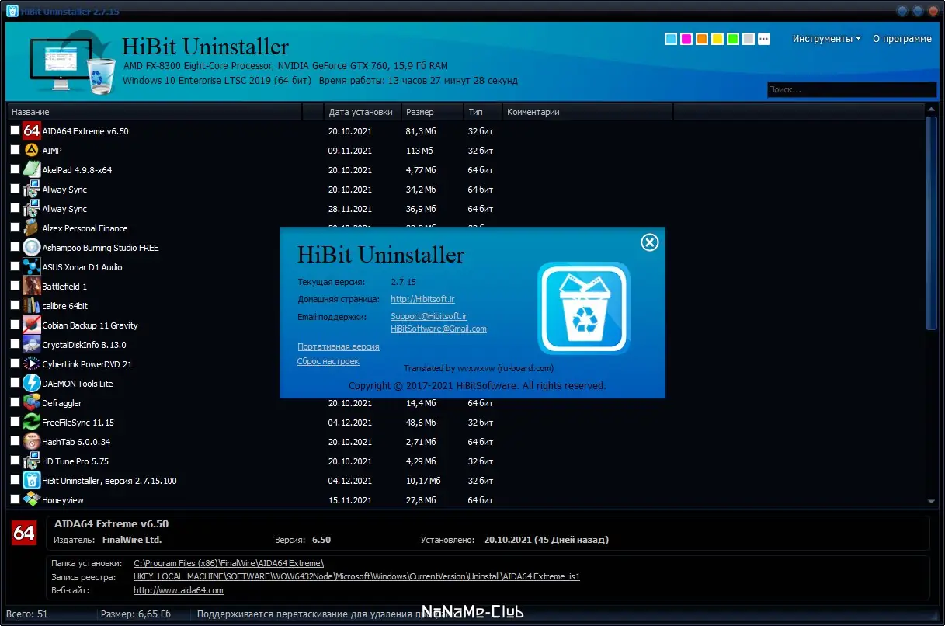The height and width of the screenshot is (626, 945).
Task: Click the AkelPad 4.9.8-x64 notepad icon
Action: click(x=31, y=169)
